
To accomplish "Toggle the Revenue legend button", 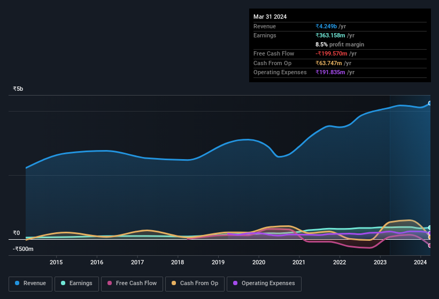I will pyautogui.click(x=30, y=284).
